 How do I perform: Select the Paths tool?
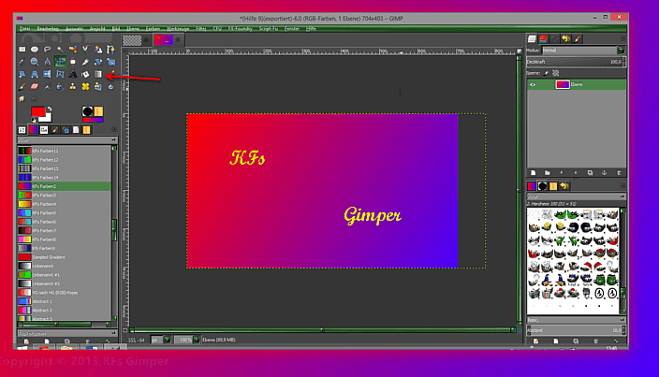(x=110, y=50)
